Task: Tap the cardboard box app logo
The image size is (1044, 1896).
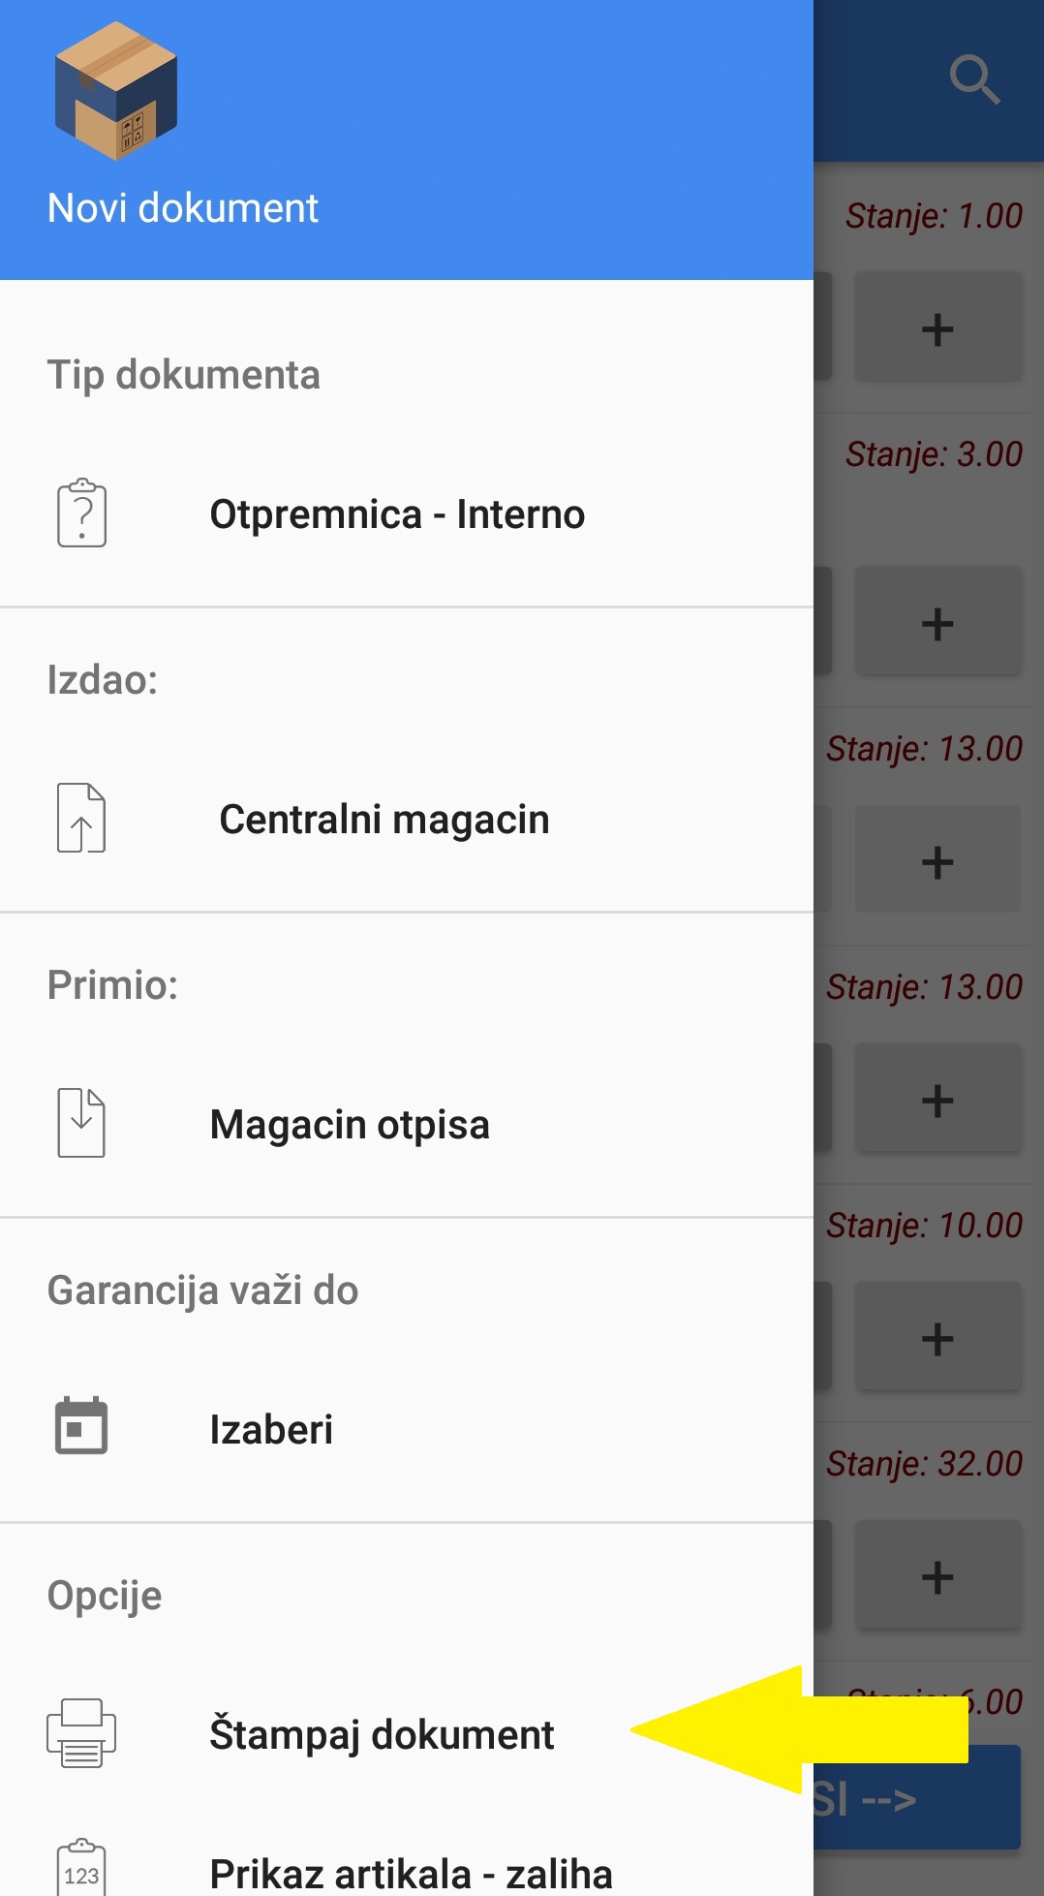Action: [116, 91]
